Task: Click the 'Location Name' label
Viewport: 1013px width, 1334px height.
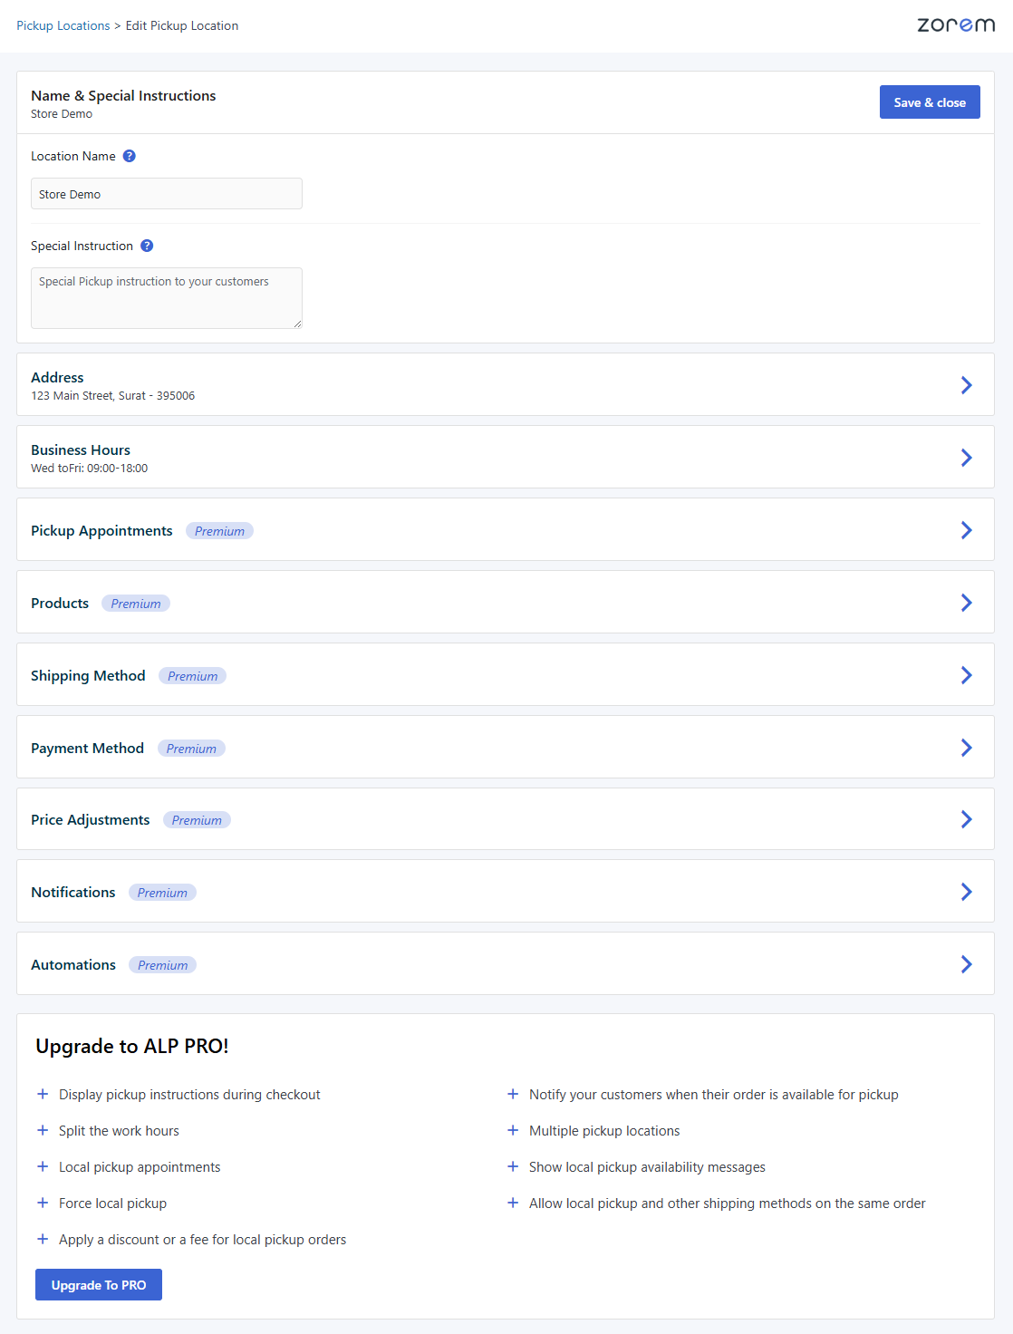Action: pyautogui.click(x=73, y=156)
